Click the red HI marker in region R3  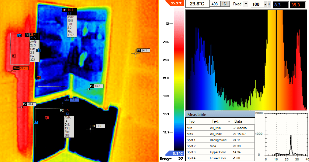14,56
